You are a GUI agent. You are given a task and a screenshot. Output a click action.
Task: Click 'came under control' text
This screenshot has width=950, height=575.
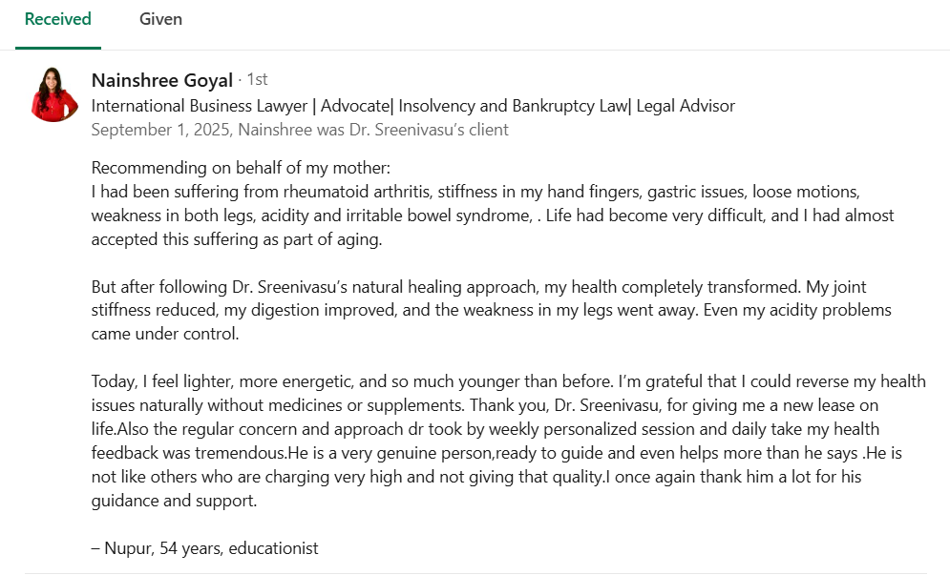(164, 335)
